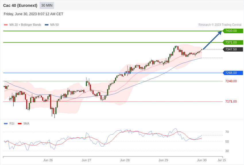Viewport: 244px width, 165px height.
Task: Click the Research Trading Central copyright text
Action: pyautogui.click(x=220, y=25)
